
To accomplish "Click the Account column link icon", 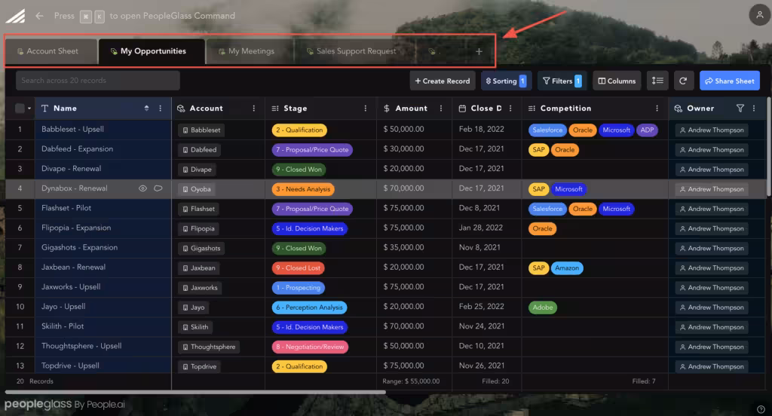I will click(181, 109).
